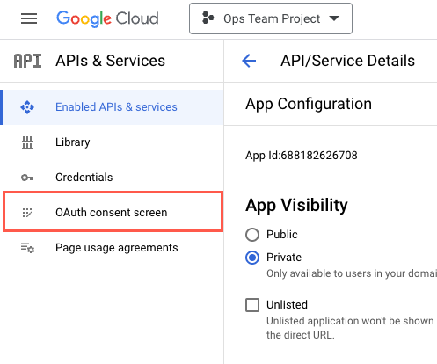Click the Library grid icon

(27, 142)
